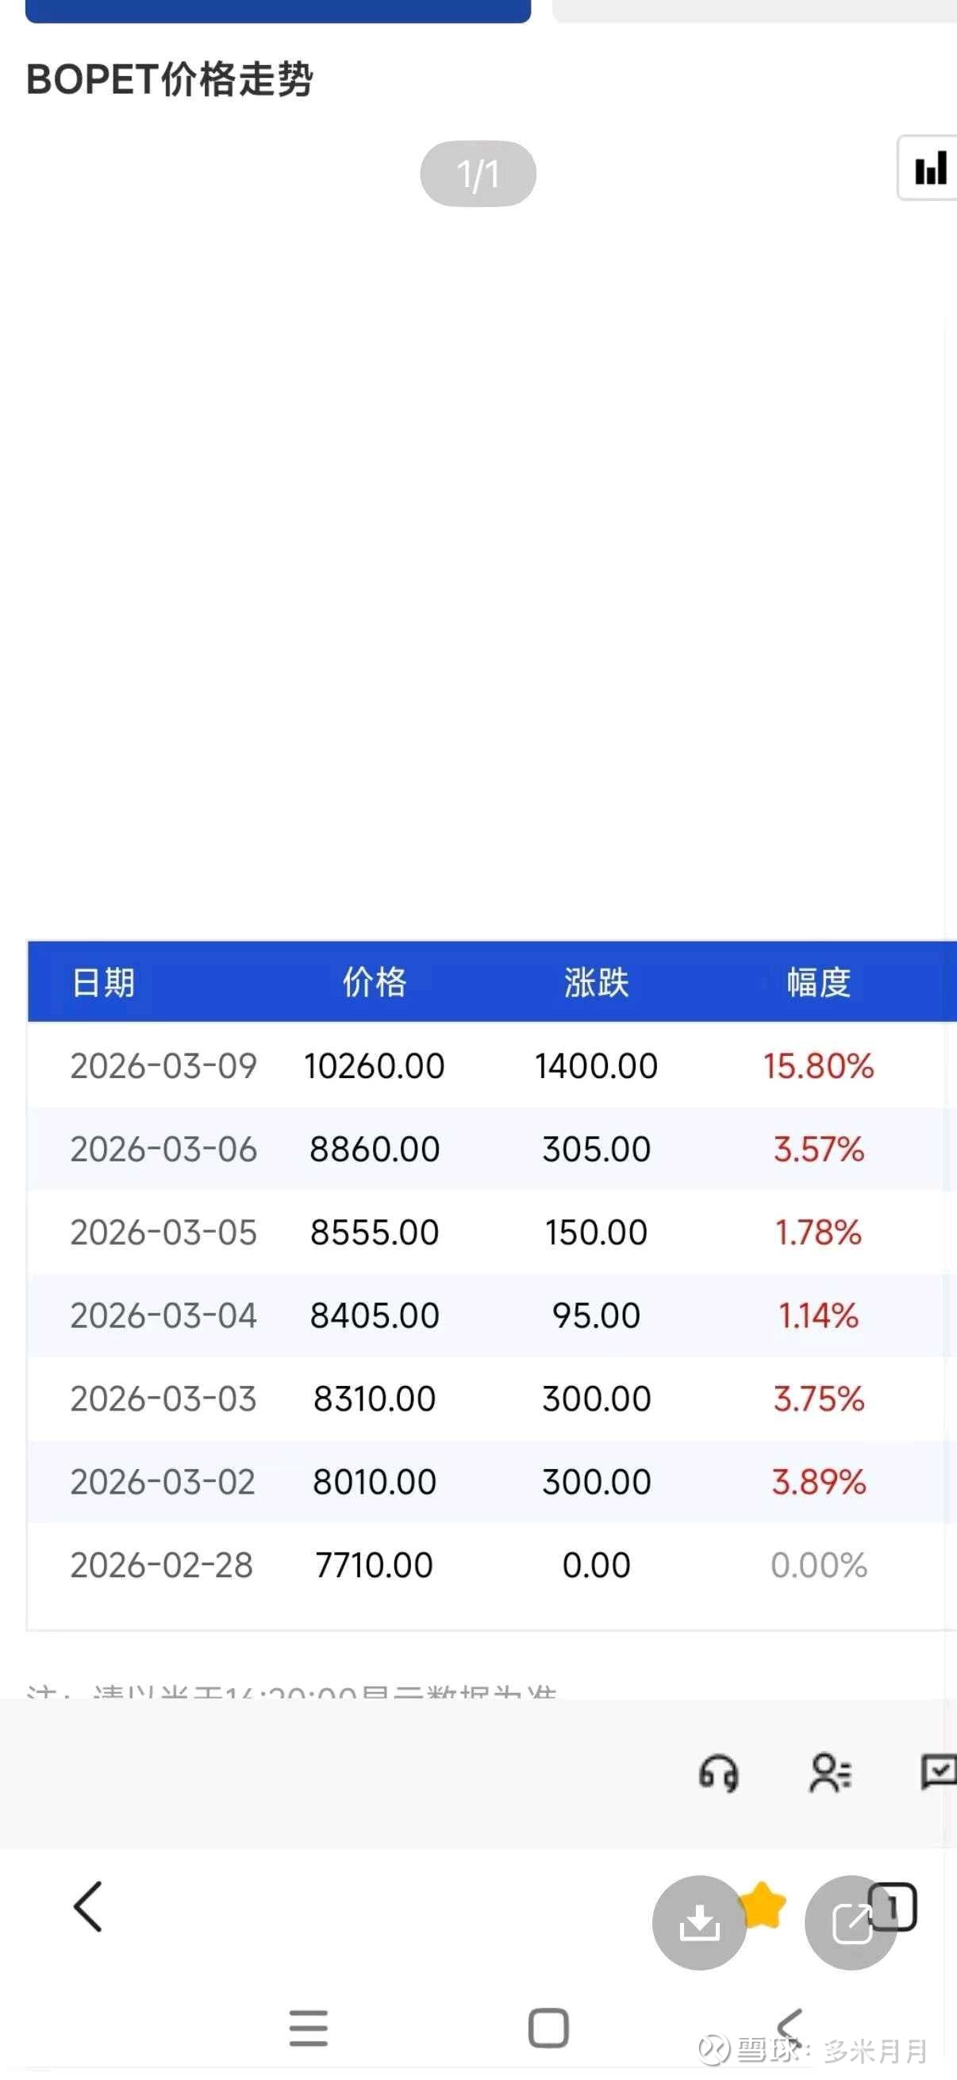This screenshot has width=957, height=2080.
Task: Tap the 日期 column header
Action: click(103, 982)
